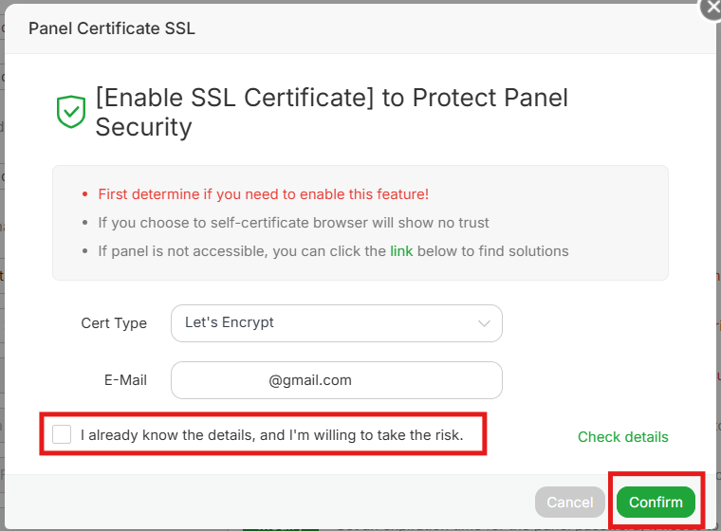Click the "Panel Certificate SSL" dialog title
The width and height of the screenshot is (721, 531).
point(112,27)
